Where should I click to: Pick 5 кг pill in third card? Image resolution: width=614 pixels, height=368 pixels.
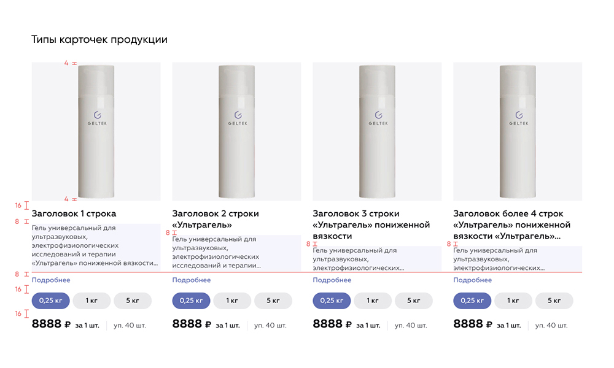(413, 301)
